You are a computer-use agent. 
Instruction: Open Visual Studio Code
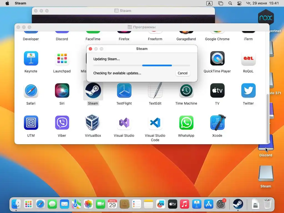155,123
